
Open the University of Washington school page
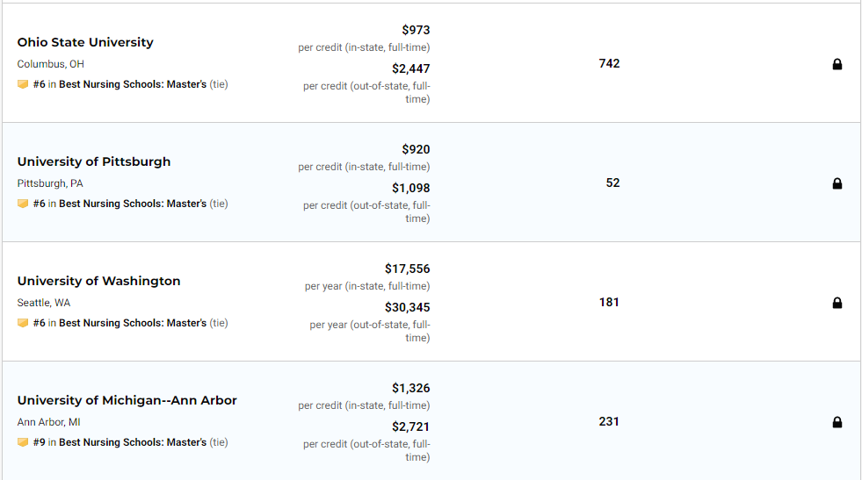pyautogui.click(x=99, y=281)
